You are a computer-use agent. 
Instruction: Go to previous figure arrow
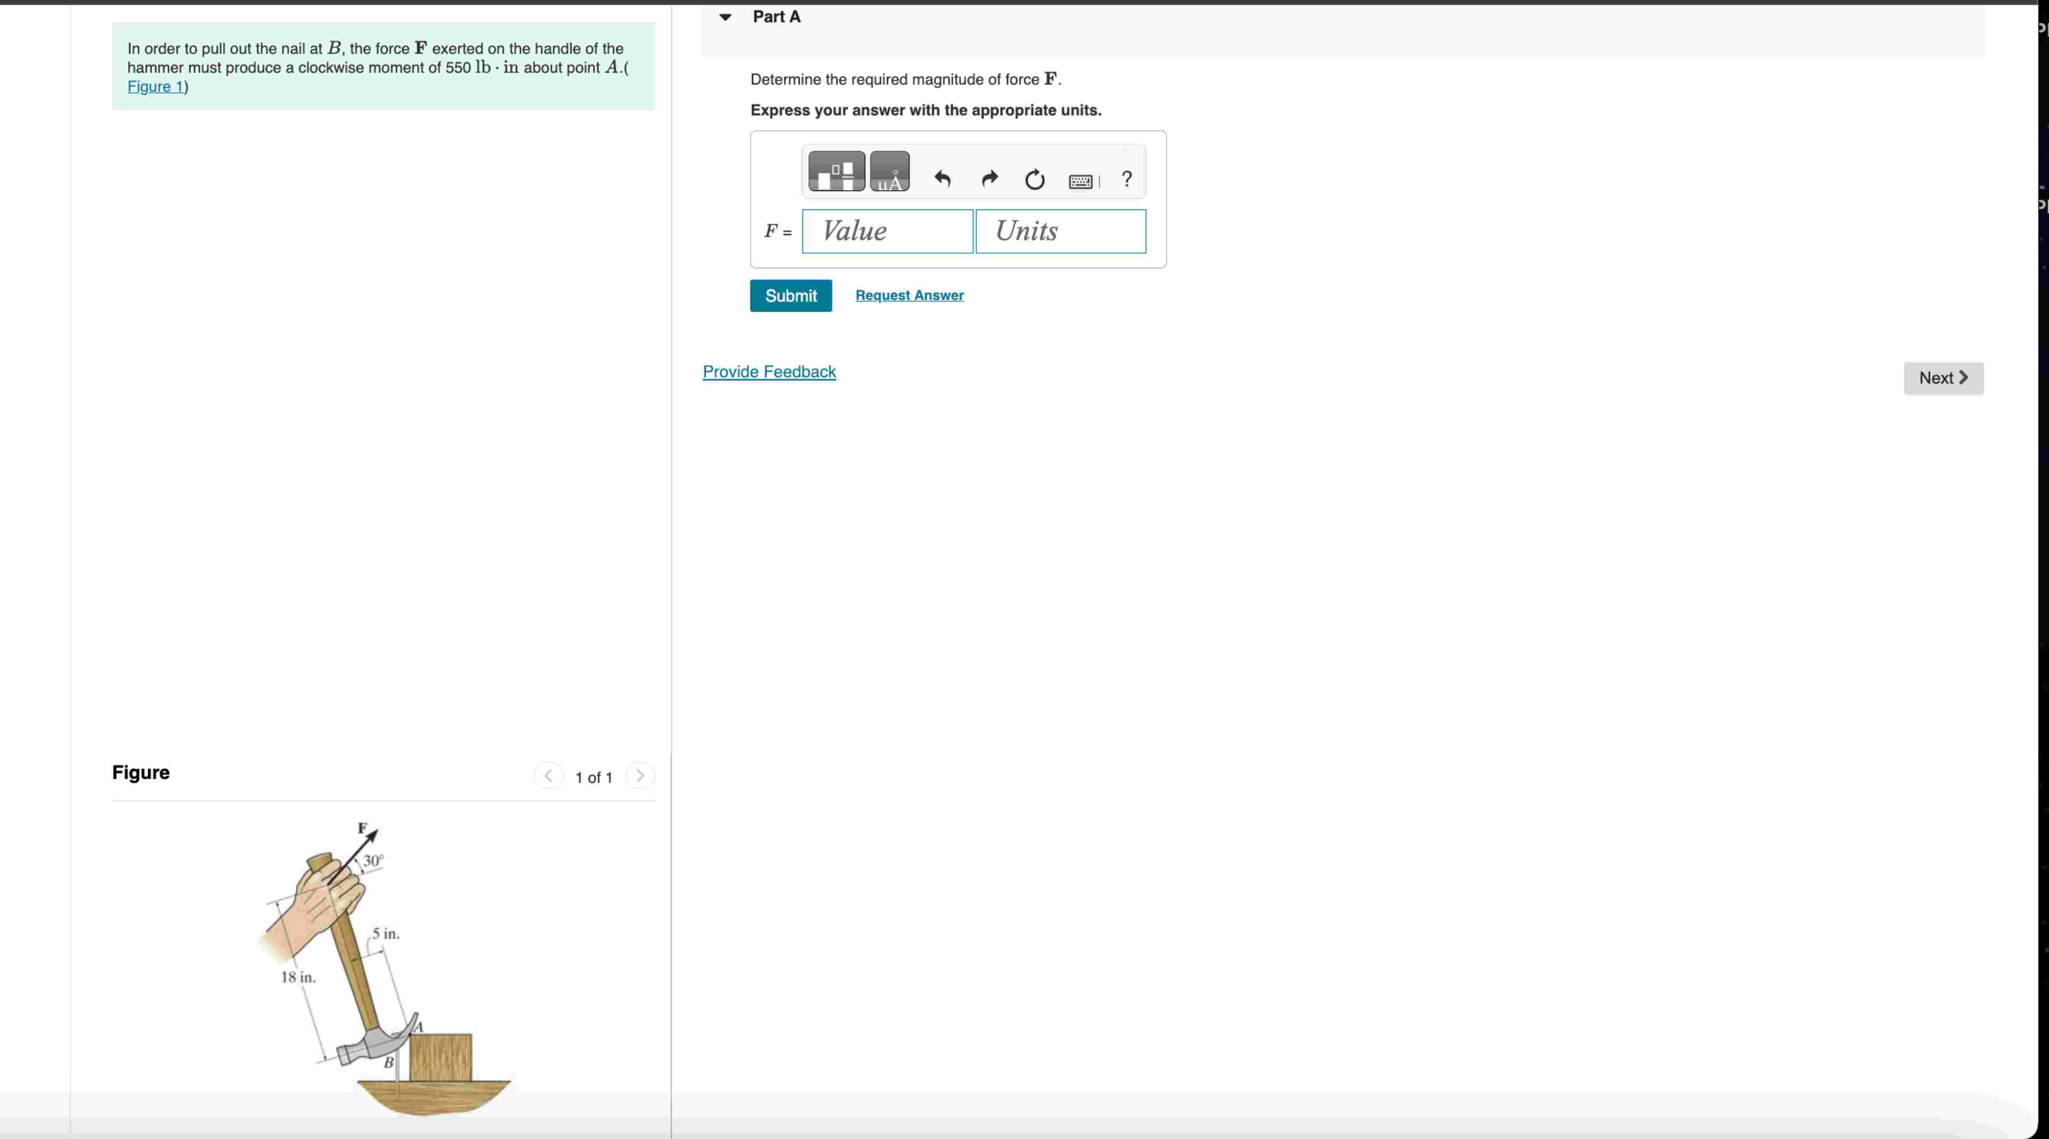point(548,776)
